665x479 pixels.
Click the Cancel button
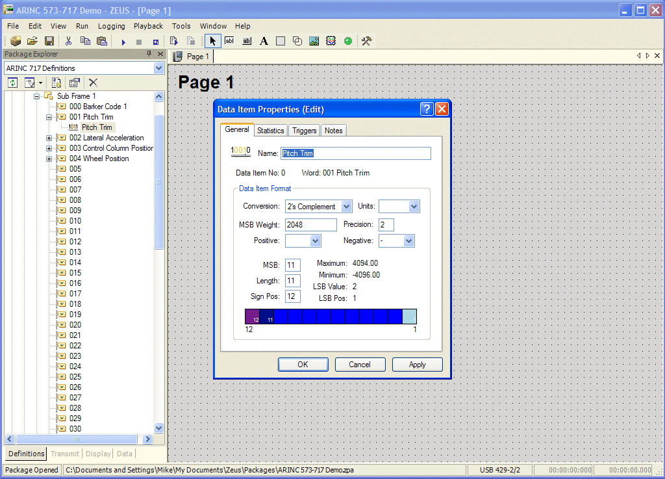[x=360, y=365]
